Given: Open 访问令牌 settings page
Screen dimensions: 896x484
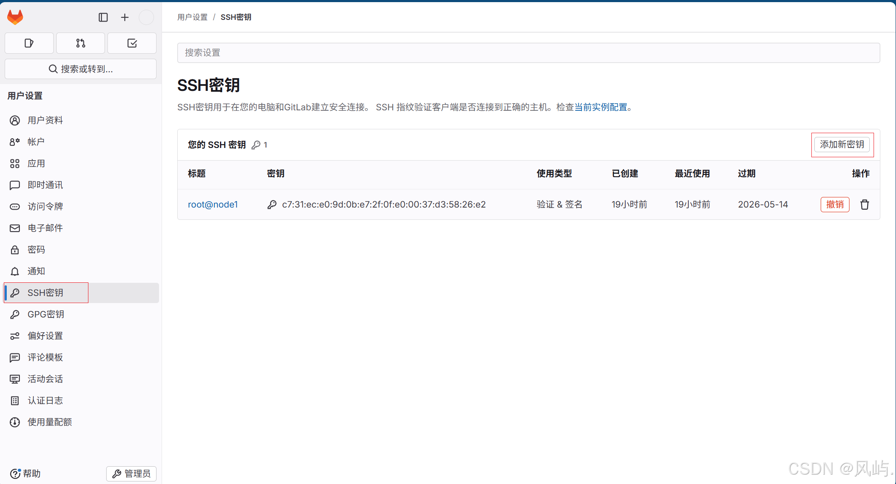Looking at the screenshot, I should pyautogui.click(x=45, y=207).
